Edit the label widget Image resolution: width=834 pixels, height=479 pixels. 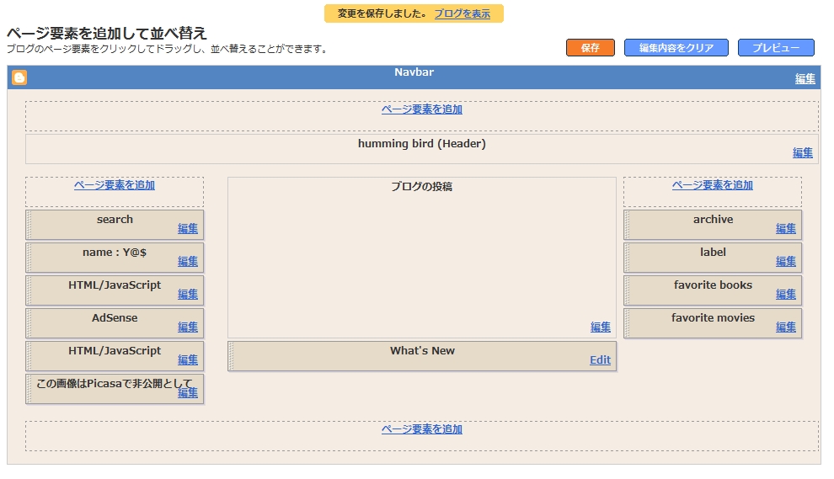coord(786,262)
